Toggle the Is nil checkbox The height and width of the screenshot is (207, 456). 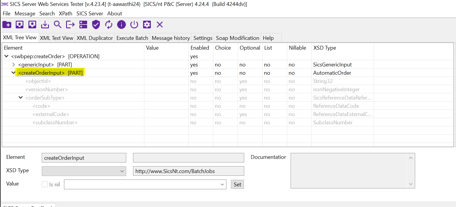[45, 184]
